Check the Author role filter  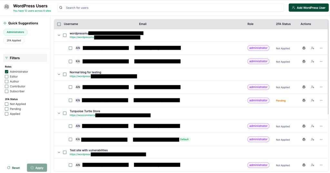coord(6,81)
